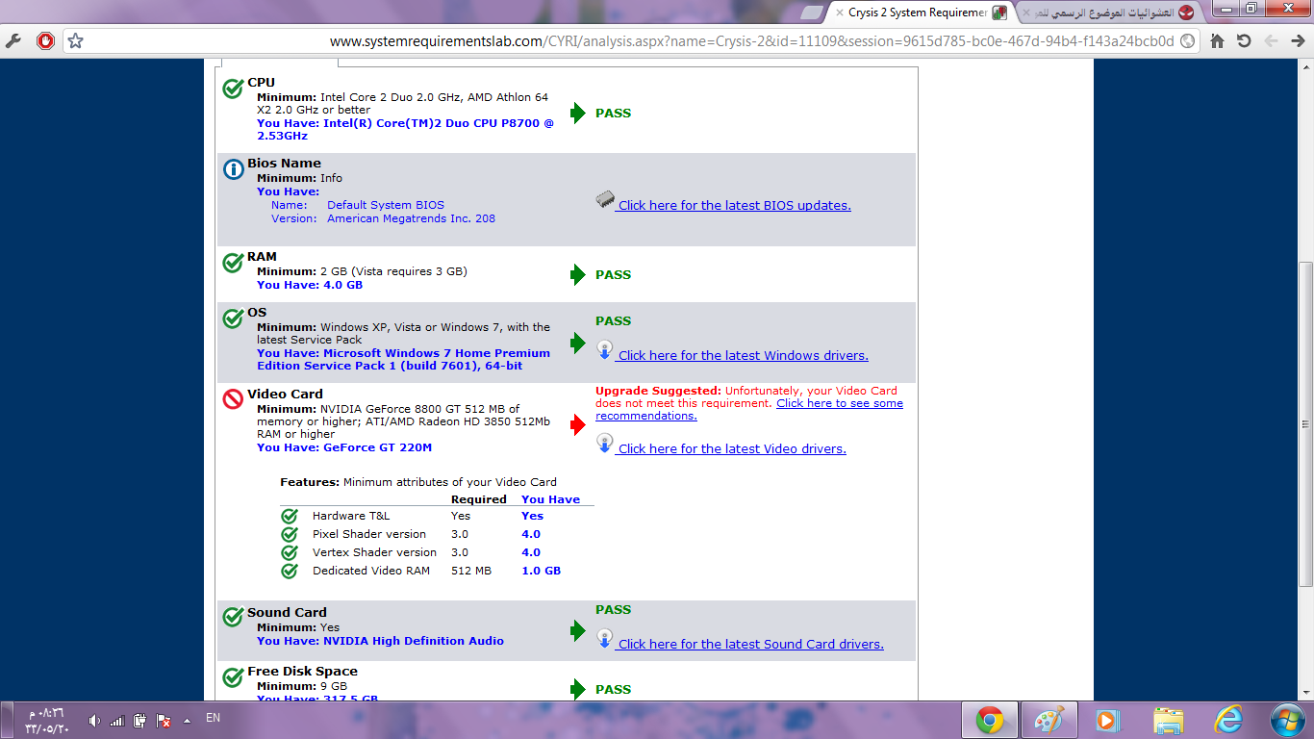This screenshot has width=1314, height=739.
Task: Click the greyed-out left arrow navigation button
Action: tap(1271, 41)
